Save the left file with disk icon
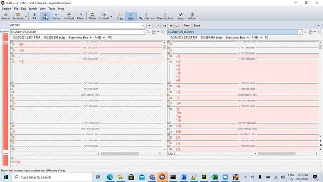 pyautogui.click(x=163, y=32)
